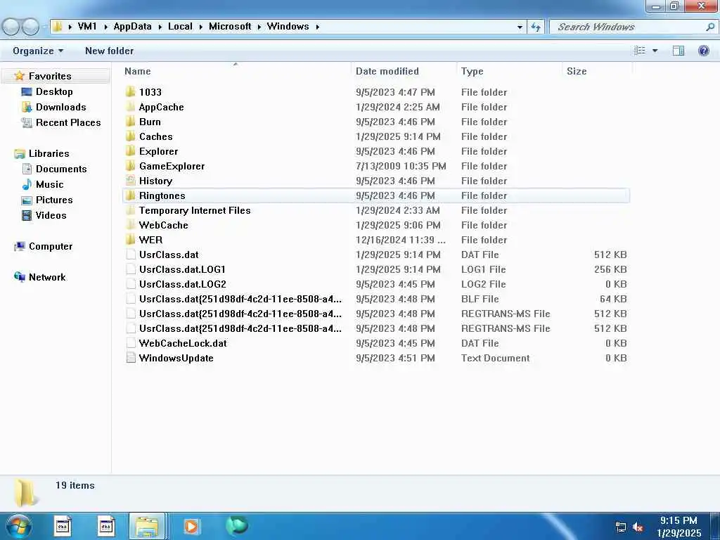
Task: Go to Microsoft in the address breadcrumb
Action: (x=230, y=27)
